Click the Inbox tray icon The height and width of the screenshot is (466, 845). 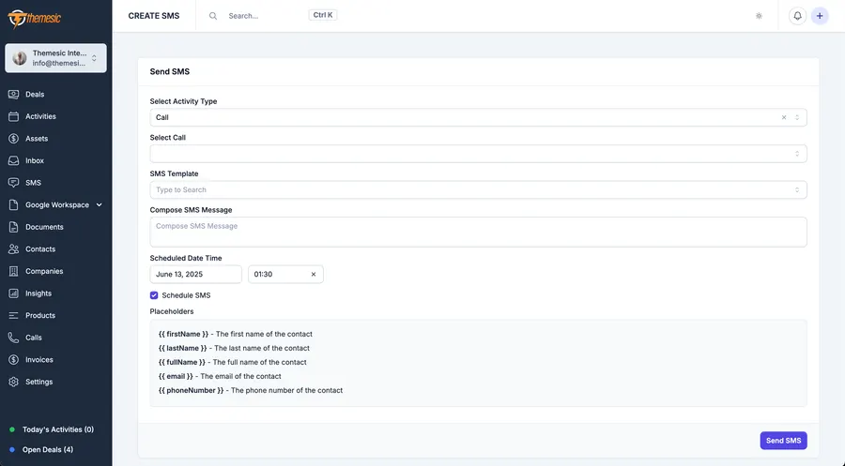13,160
